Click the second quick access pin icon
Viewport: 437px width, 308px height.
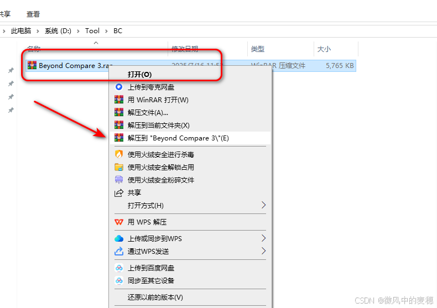pos(11,83)
